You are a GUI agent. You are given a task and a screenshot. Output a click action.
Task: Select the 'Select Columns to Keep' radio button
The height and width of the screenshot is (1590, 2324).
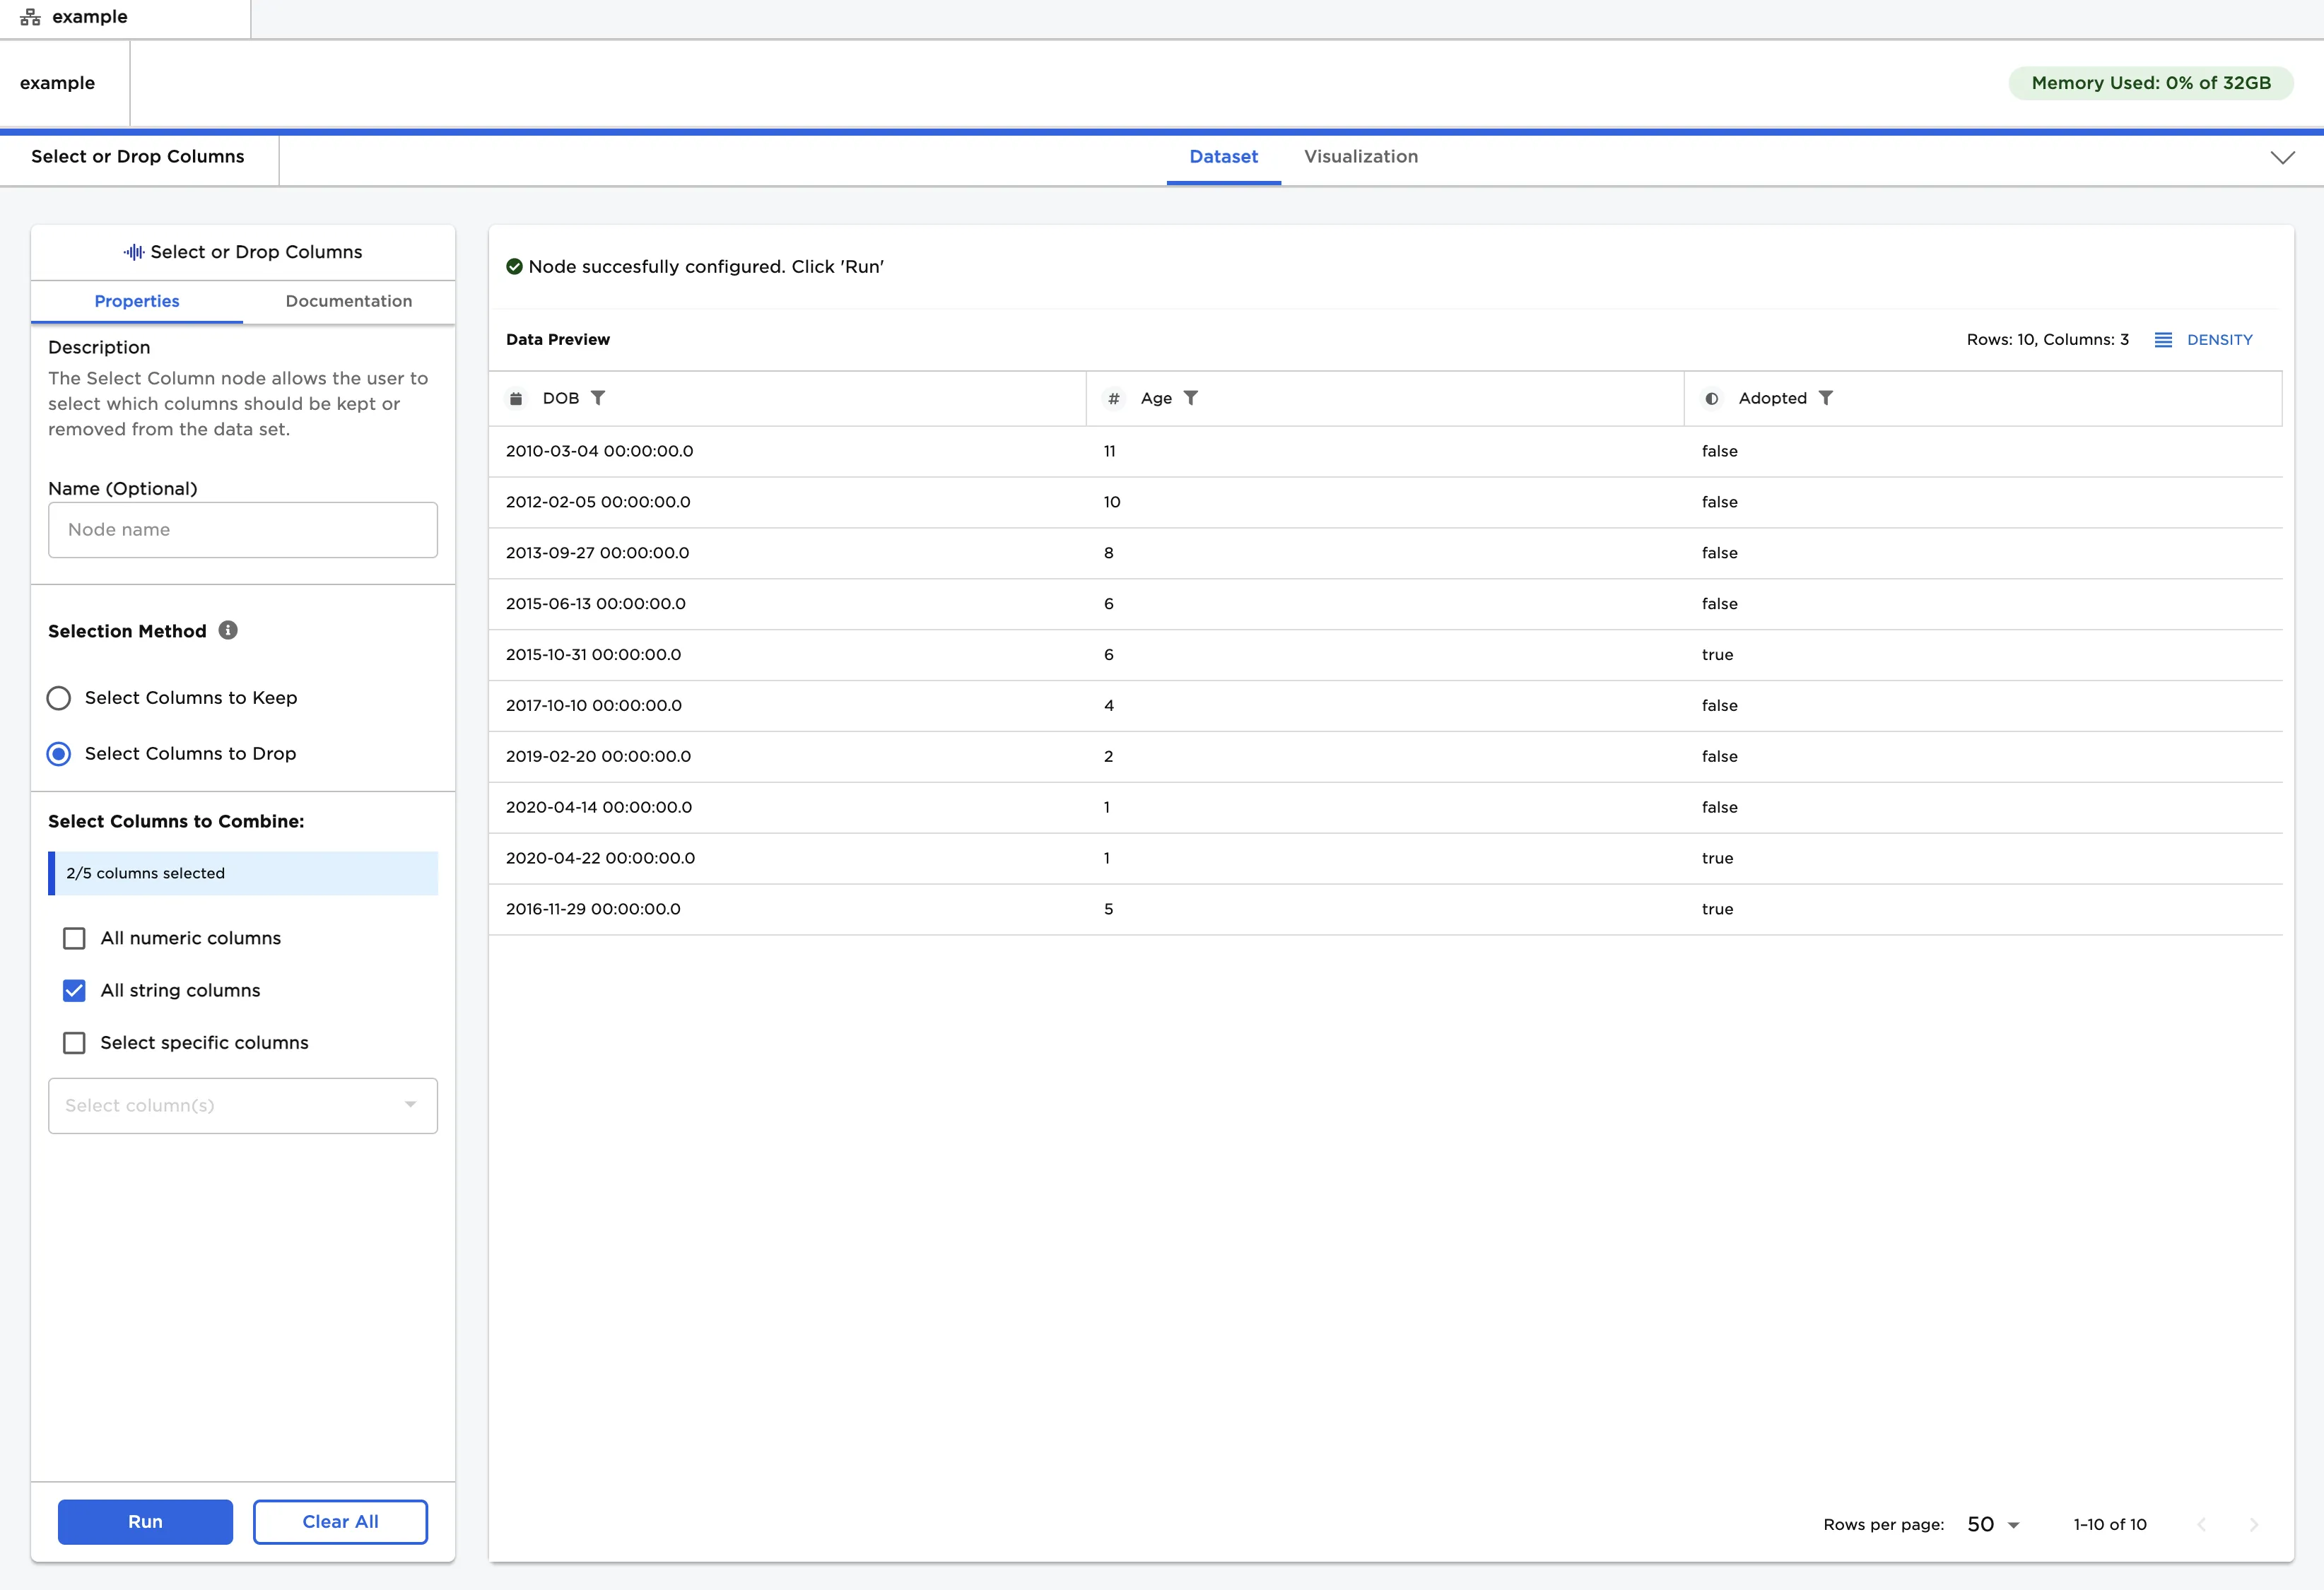pyautogui.click(x=58, y=698)
